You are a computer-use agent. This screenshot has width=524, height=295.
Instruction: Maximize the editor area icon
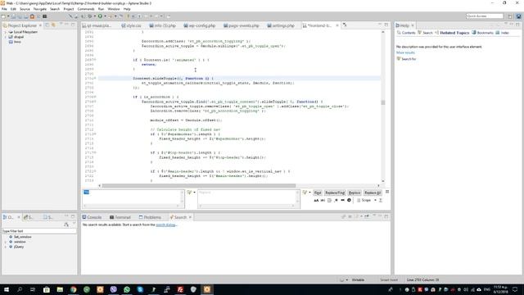tap(386, 25)
